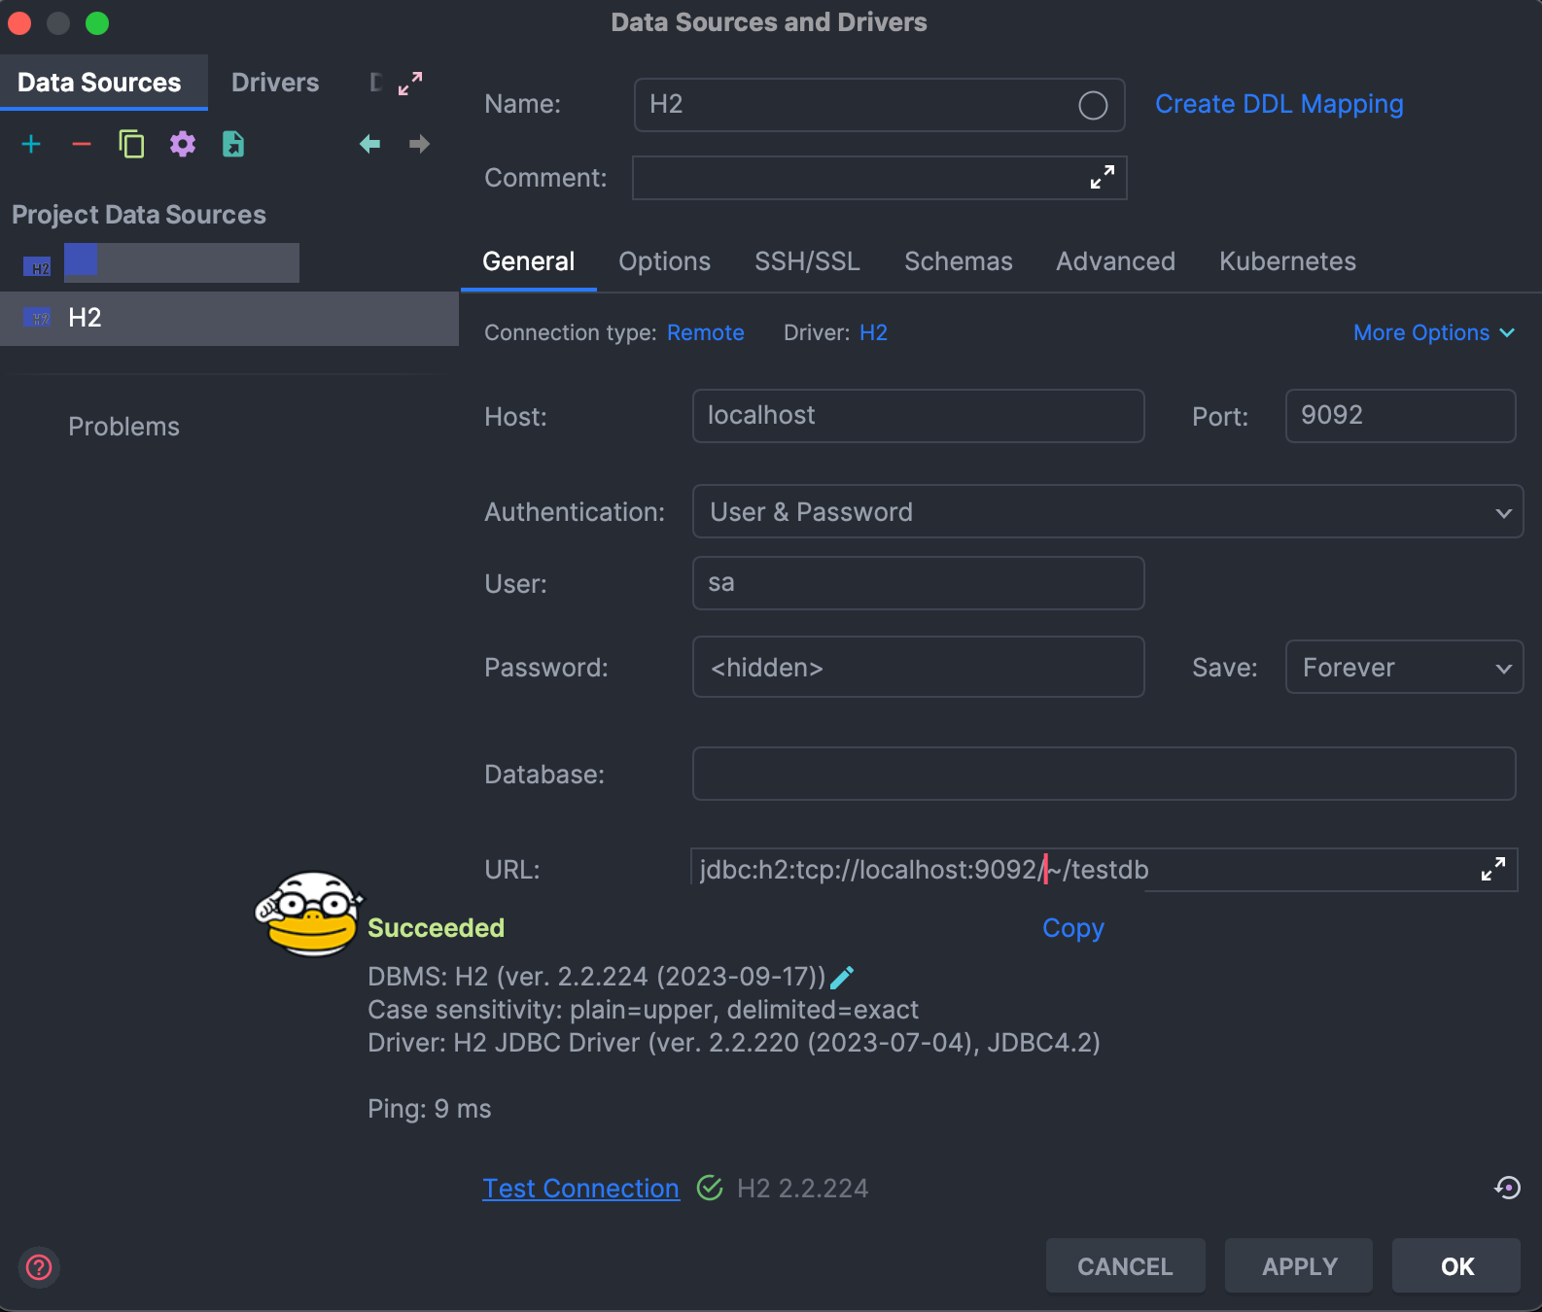Open the Save dropdown showing Forever

(x=1404, y=667)
